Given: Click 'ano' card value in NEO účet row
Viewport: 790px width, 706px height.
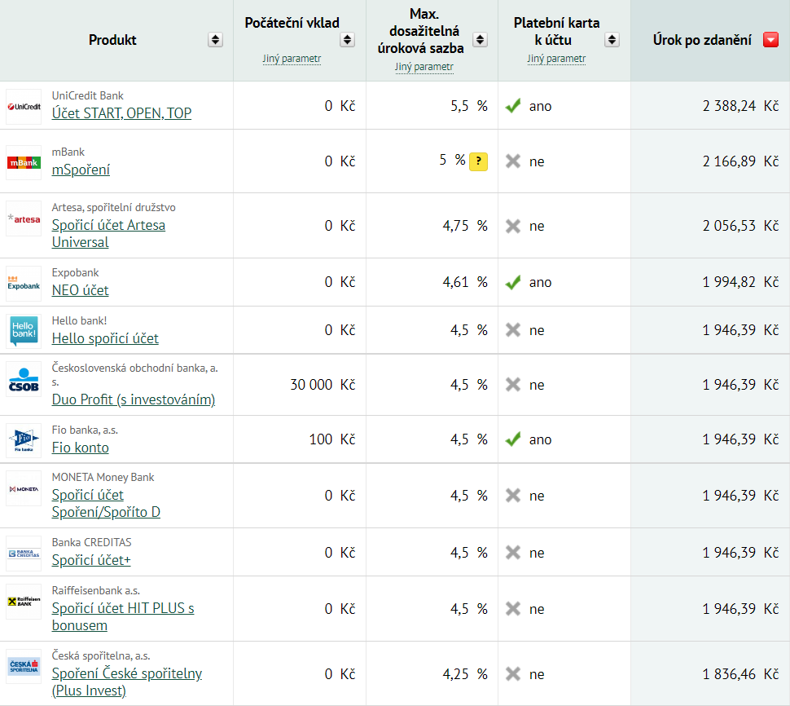Looking at the screenshot, I should tap(540, 282).
